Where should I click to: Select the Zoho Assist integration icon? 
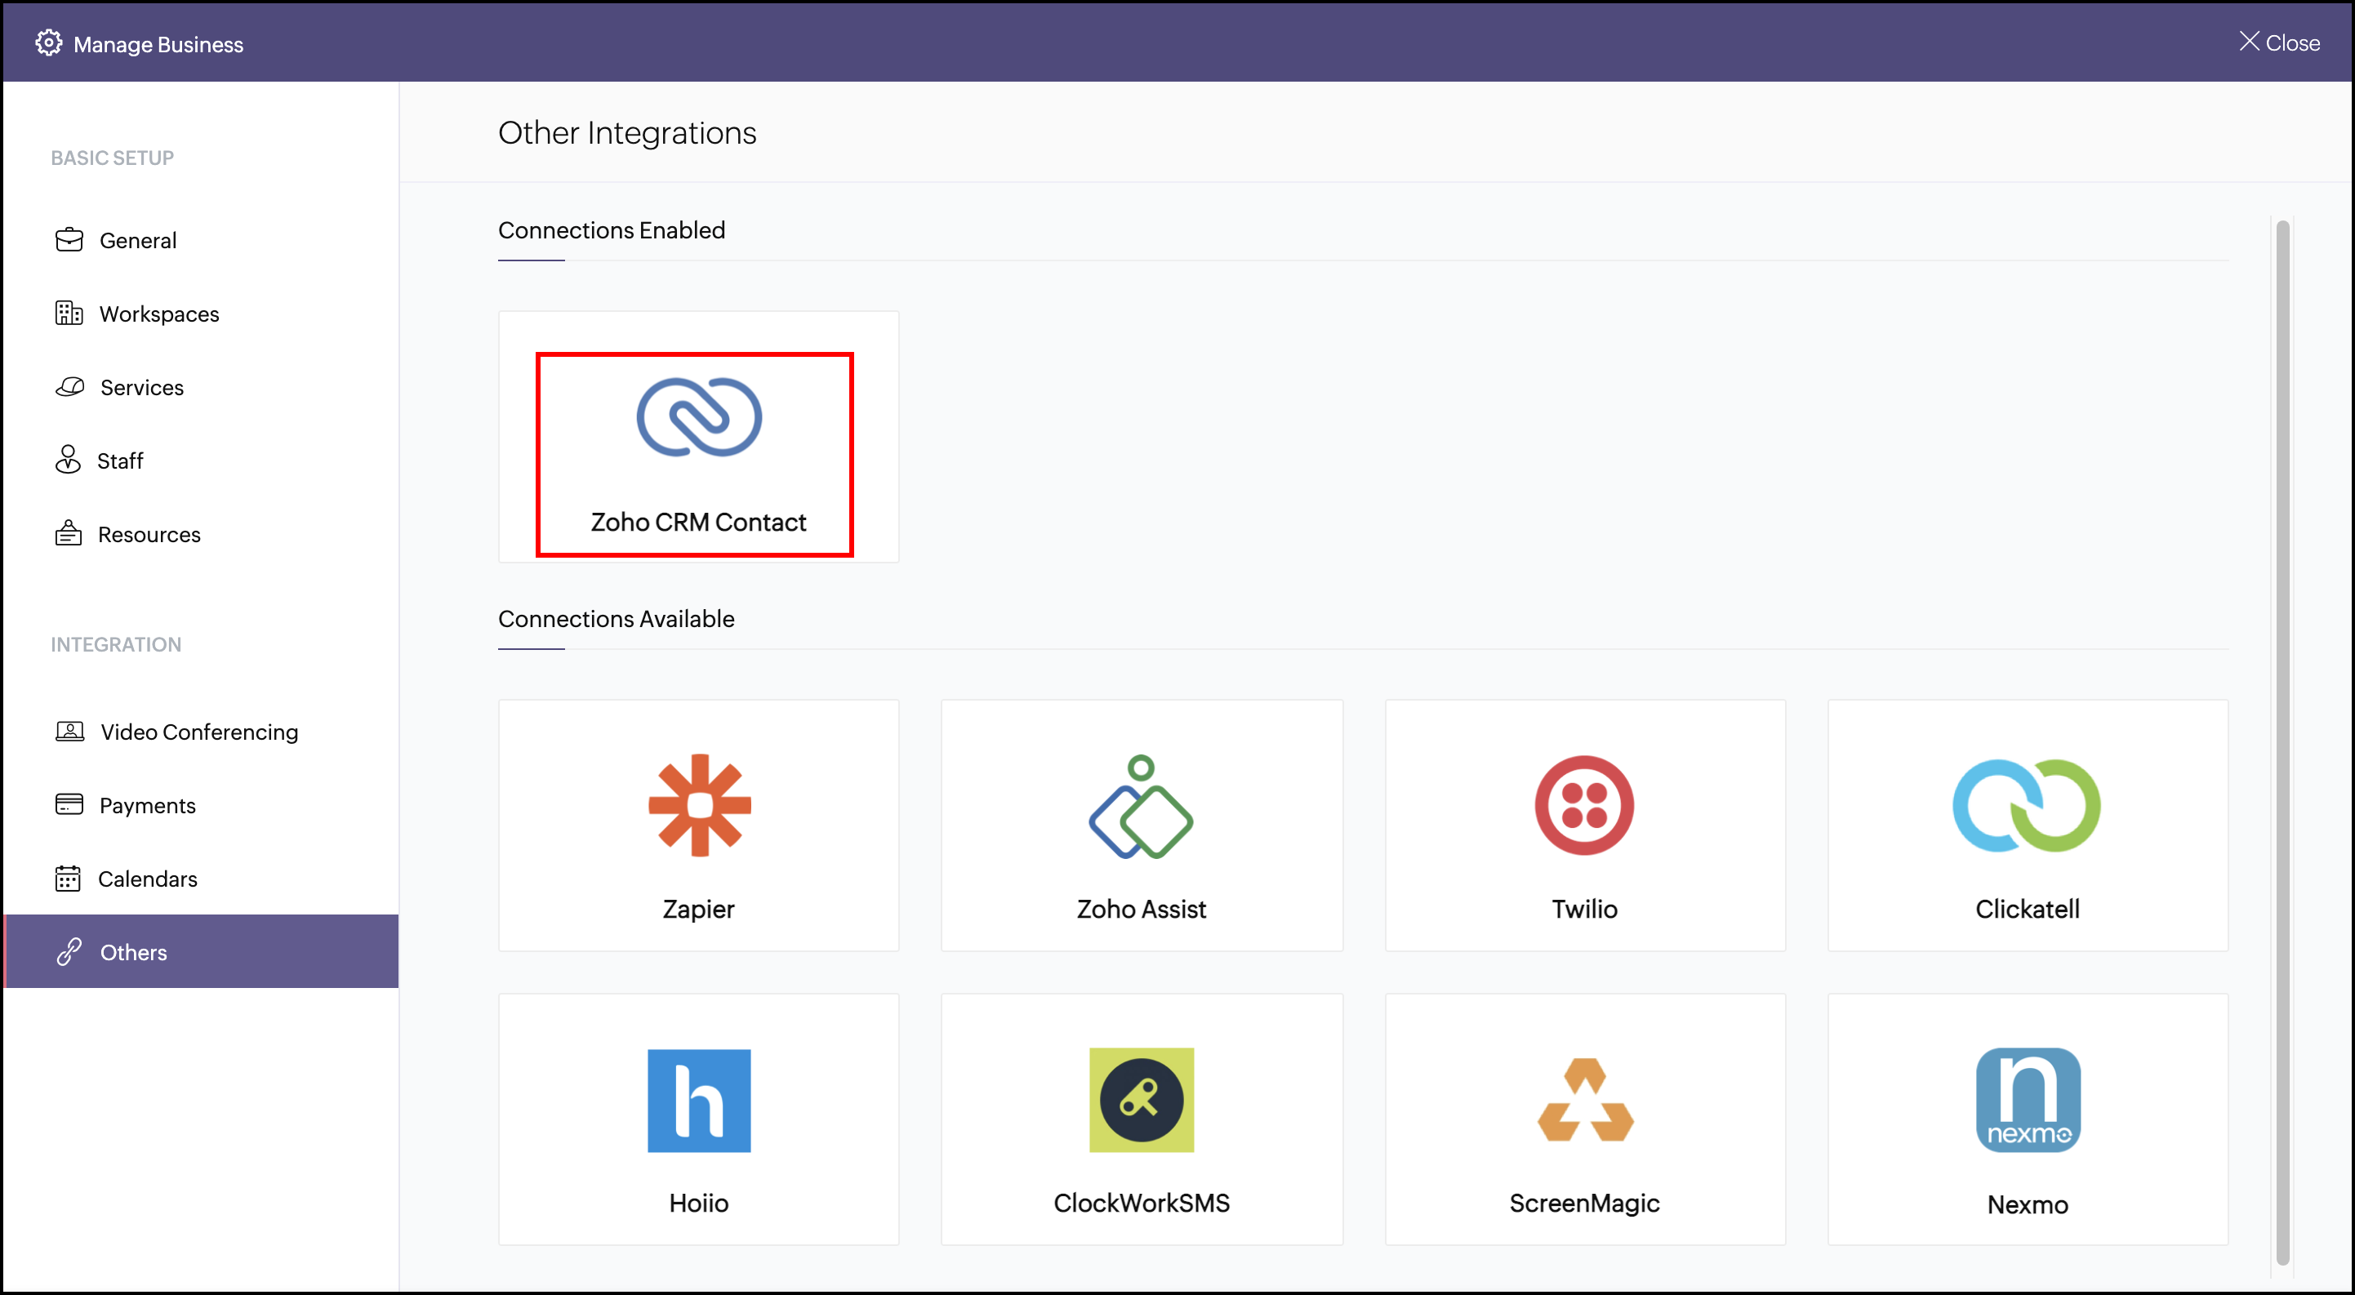(1141, 806)
